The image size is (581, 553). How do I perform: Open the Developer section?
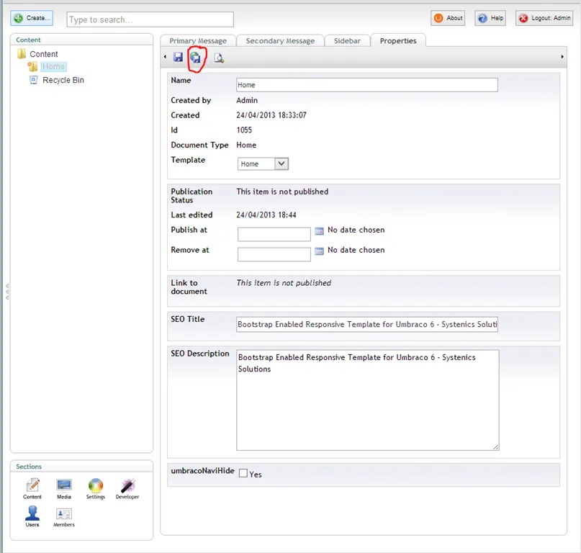[x=127, y=488]
